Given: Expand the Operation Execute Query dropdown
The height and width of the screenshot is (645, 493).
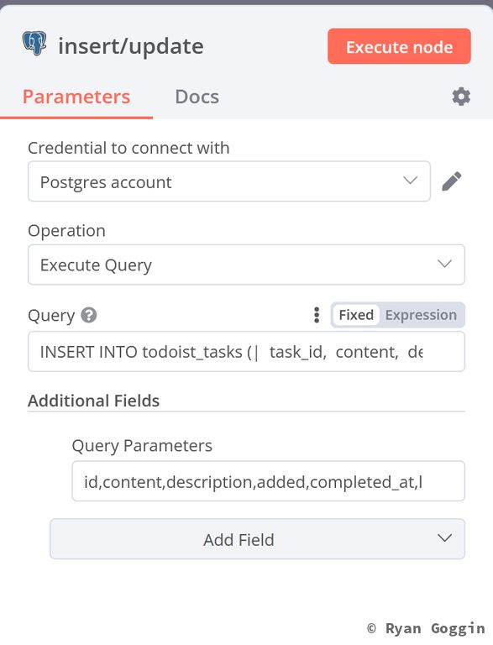Looking at the screenshot, I should [247, 265].
